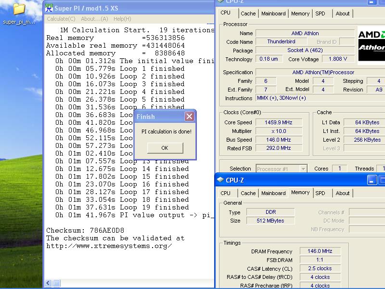
Task: Open the Help(H) menu
Action: pyautogui.click(x=122, y=19)
